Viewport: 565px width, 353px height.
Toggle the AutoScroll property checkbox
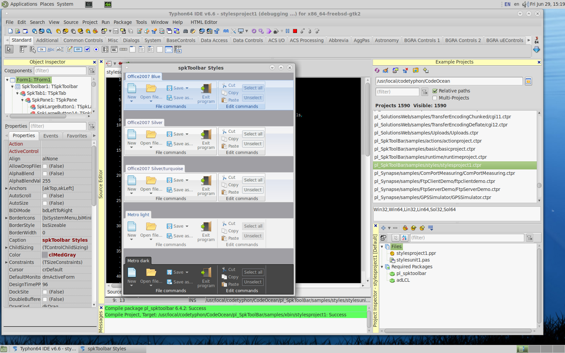[x=45, y=196]
